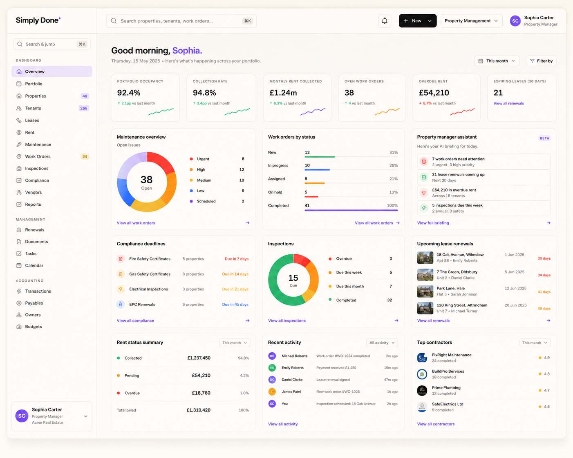The width and height of the screenshot is (573, 458).
Task: Click the overdue rent shield icon
Action: (x=424, y=193)
